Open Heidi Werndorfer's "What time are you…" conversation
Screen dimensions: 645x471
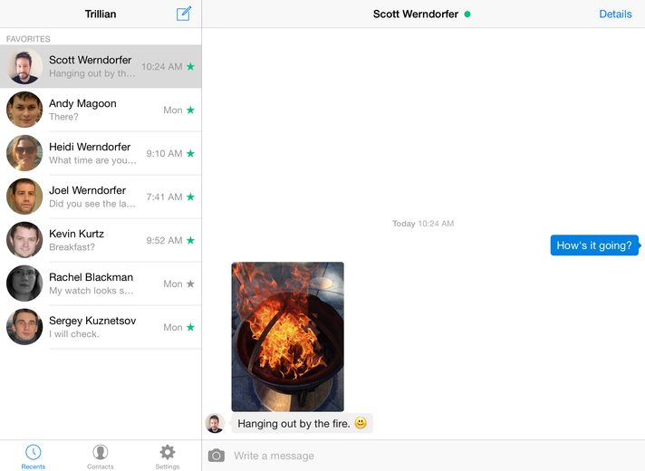[101, 153]
